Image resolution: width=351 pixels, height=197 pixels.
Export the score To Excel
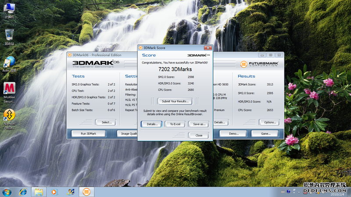(x=175, y=124)
